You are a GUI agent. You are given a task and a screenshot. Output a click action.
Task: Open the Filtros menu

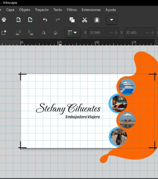[72, 10]
